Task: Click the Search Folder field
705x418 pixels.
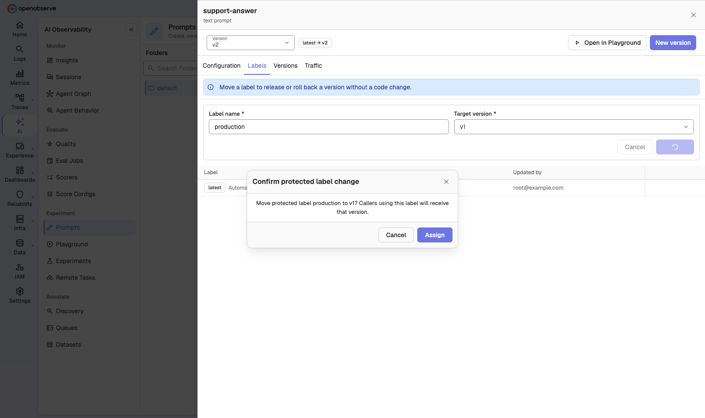Action: click(171, 68)
